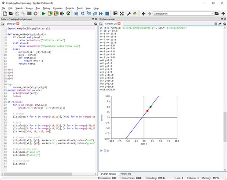The height and width of the screenshot is (180, 227).
Task: Go forward with right arrow icon
Action: [149, 14]
